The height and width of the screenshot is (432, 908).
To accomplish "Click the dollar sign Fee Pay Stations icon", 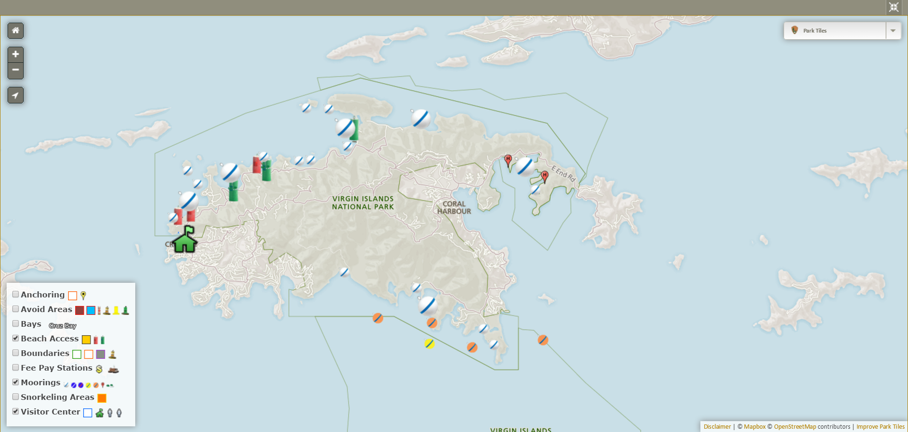I will [x=99, y=369].
